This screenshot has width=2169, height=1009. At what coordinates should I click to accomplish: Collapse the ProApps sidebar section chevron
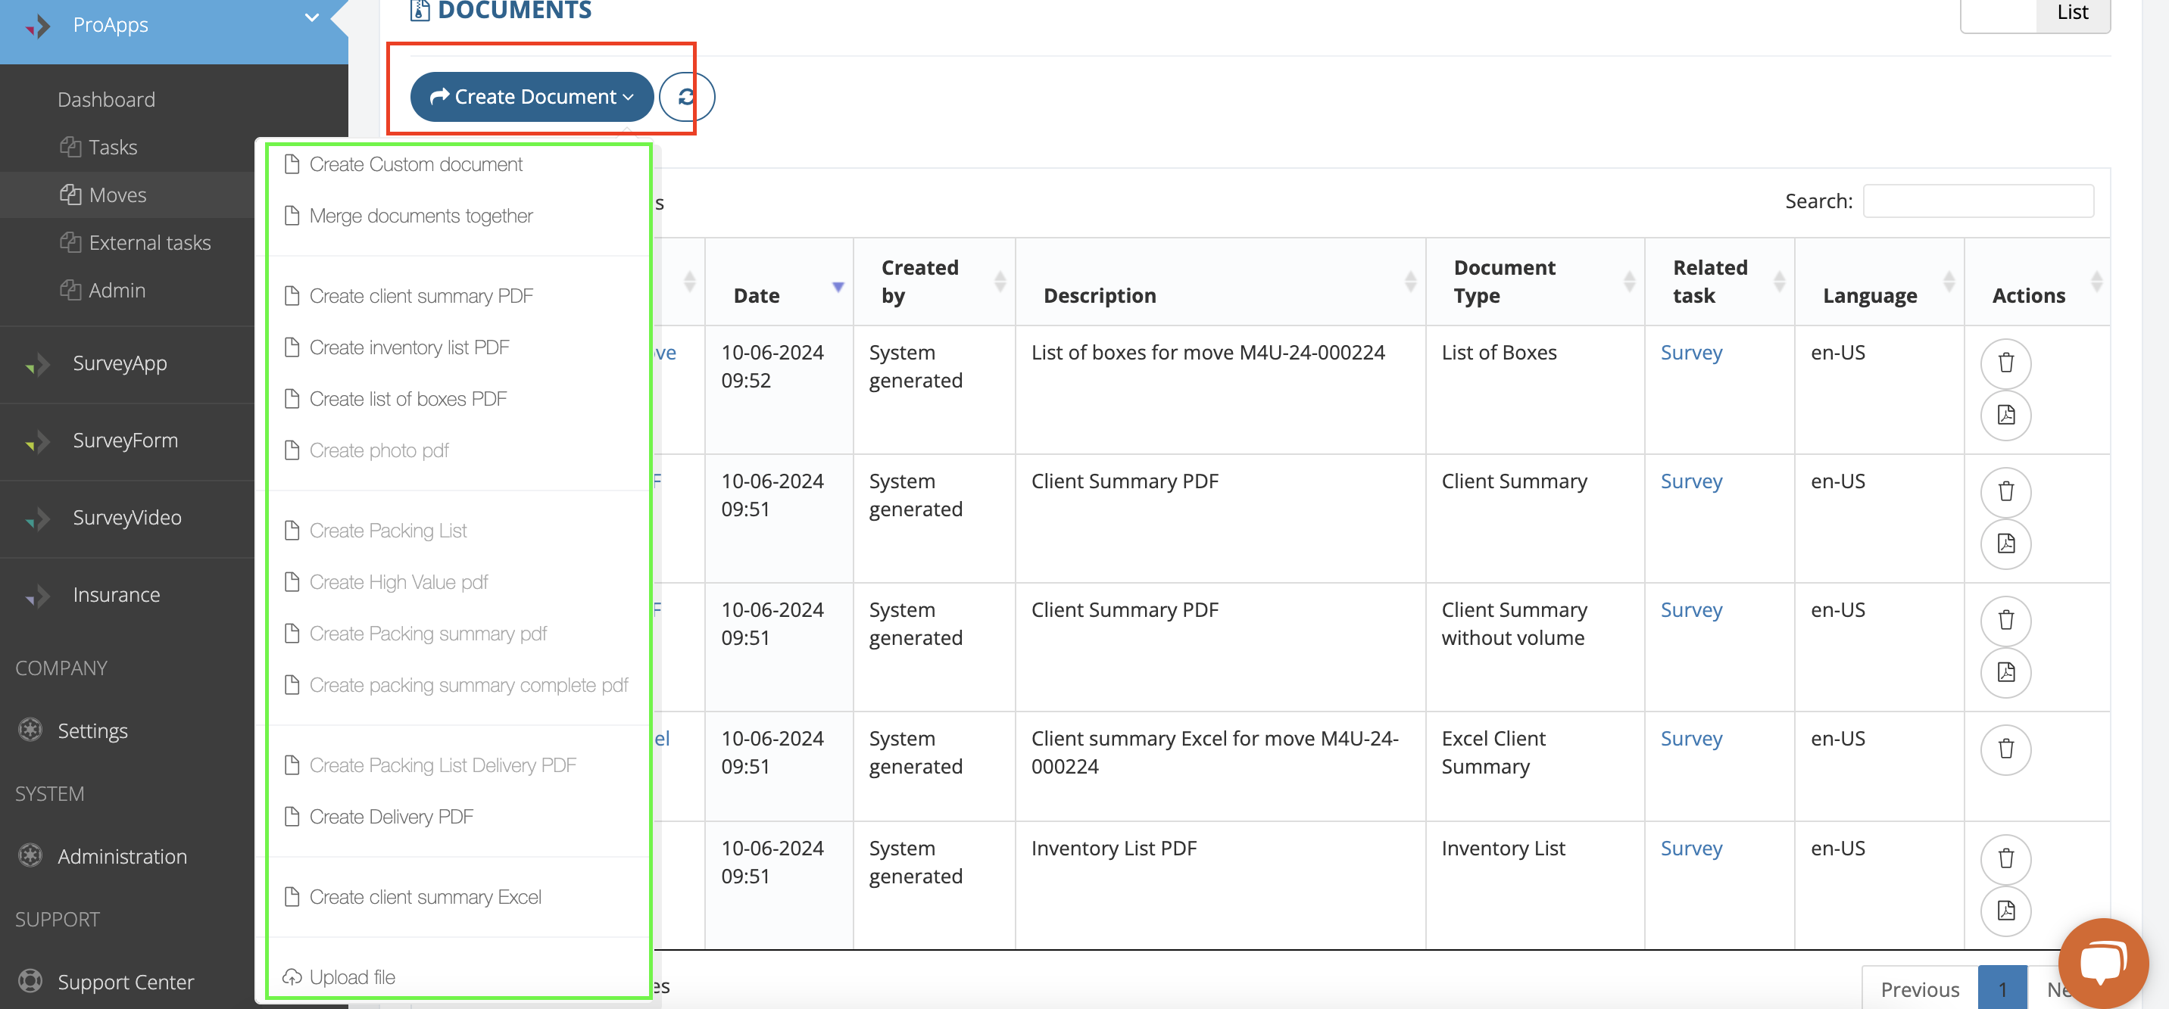pyautogui.click(x=311, y=17)
